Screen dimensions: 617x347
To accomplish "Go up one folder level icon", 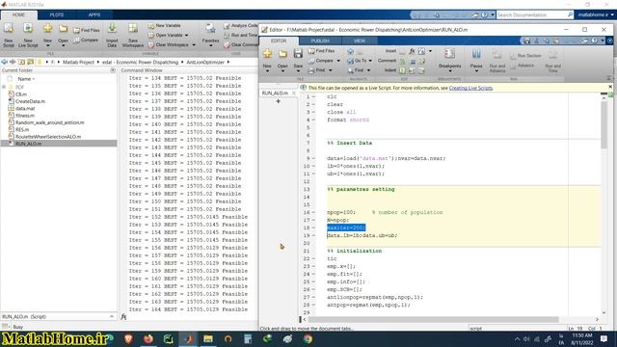I will [x=22, y=62].
